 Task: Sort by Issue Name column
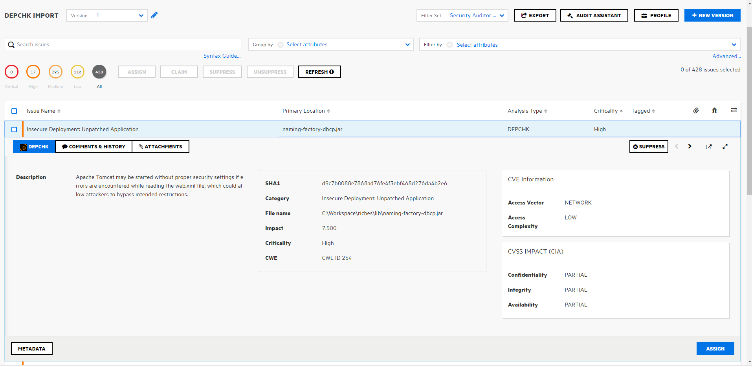(44, 111)
